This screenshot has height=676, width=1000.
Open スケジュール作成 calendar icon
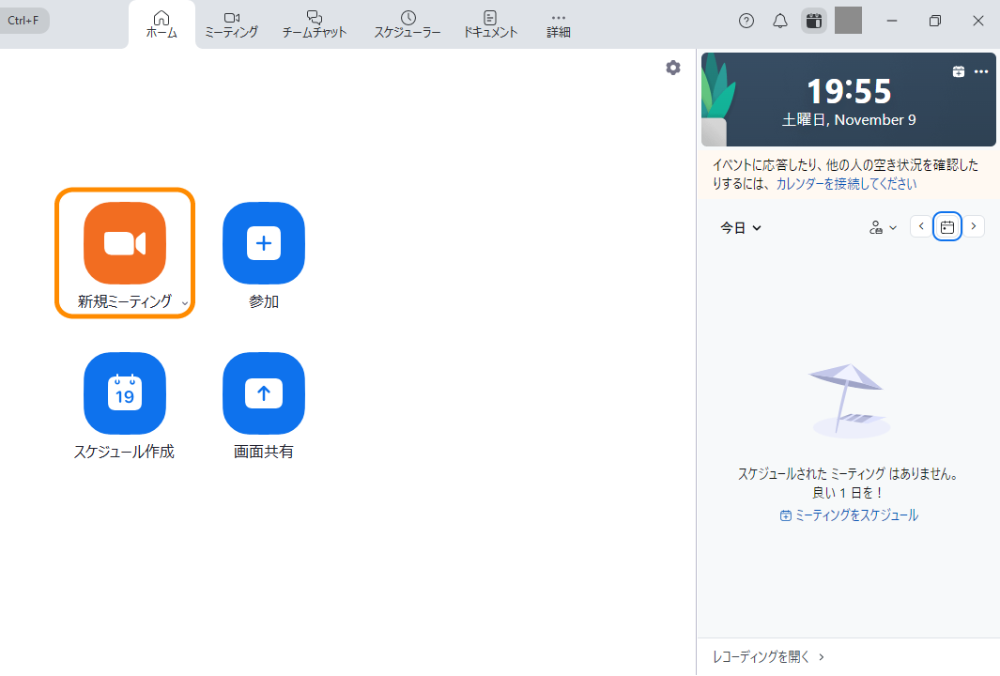pyautogui.click(x=125, y=393)
